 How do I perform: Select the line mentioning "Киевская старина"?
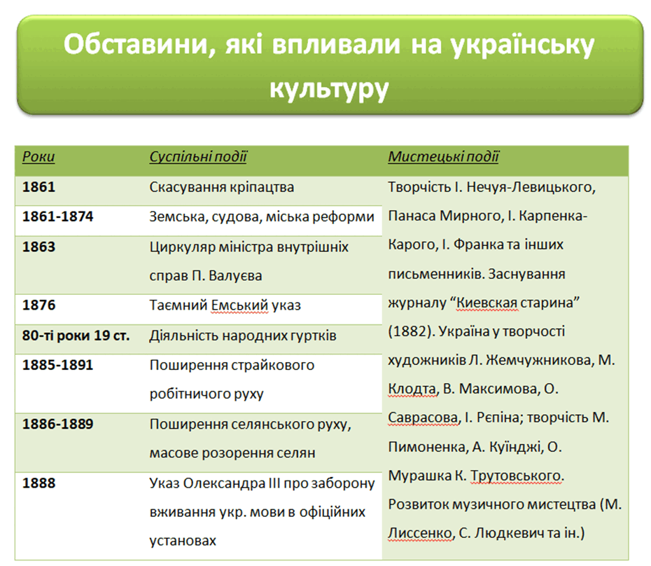(x=484, y=303)
